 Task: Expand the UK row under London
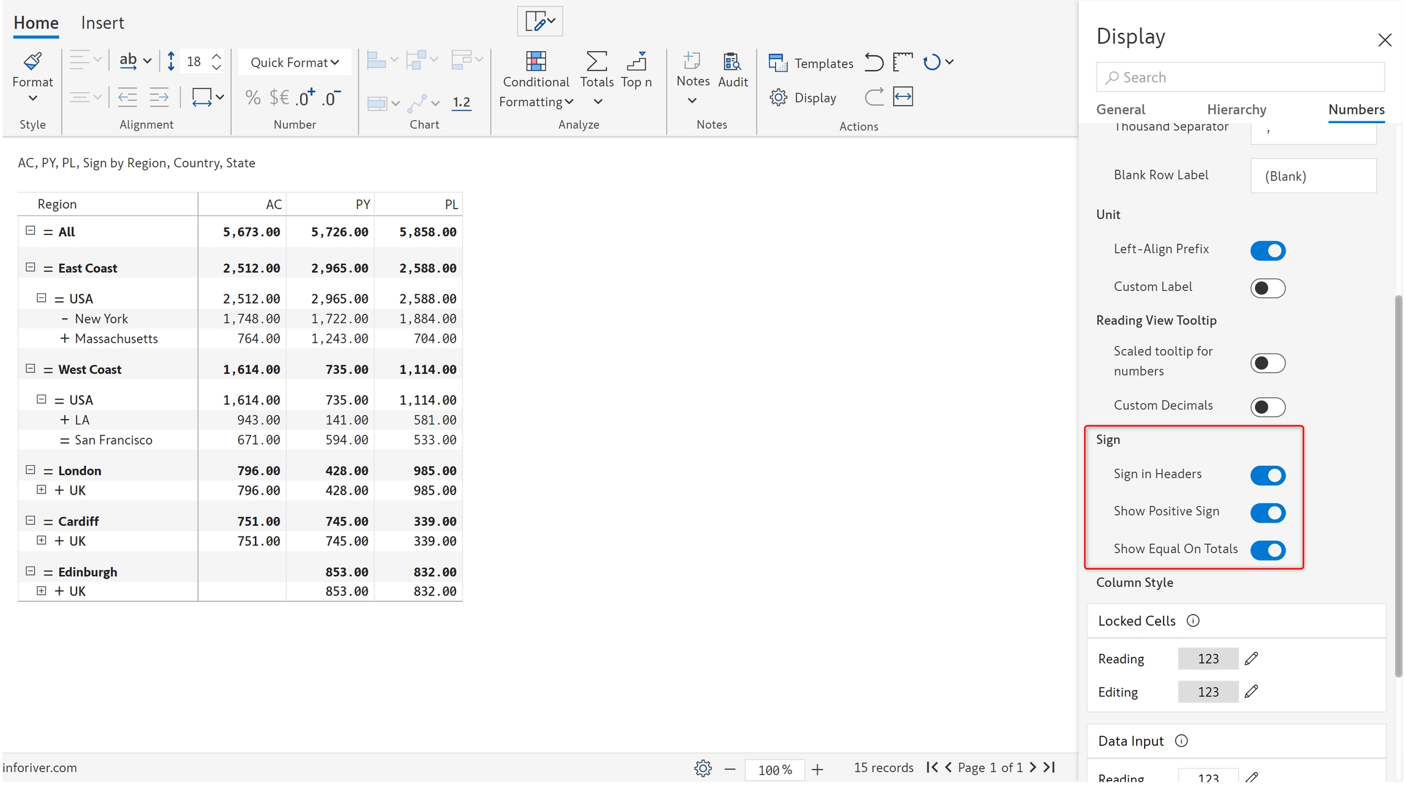[x=41, y=490]
